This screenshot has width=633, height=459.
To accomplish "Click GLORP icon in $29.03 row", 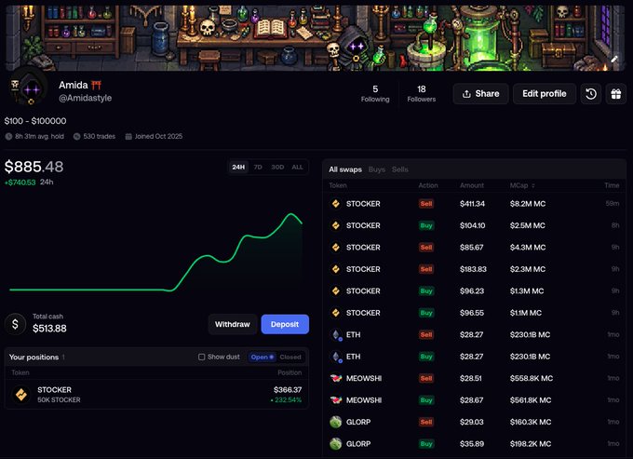I will coord(335,422).
